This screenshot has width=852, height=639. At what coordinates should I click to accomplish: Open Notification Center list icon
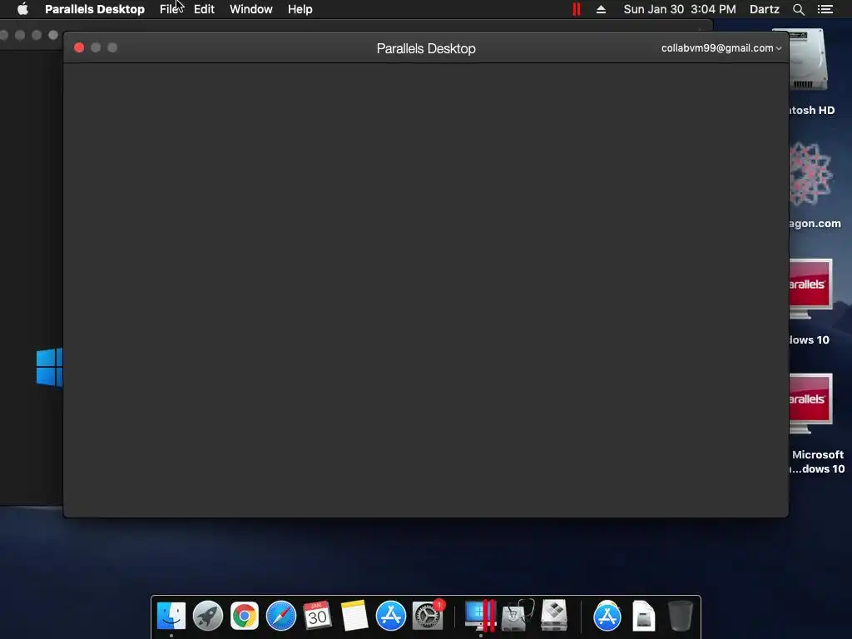coord(825,9)
